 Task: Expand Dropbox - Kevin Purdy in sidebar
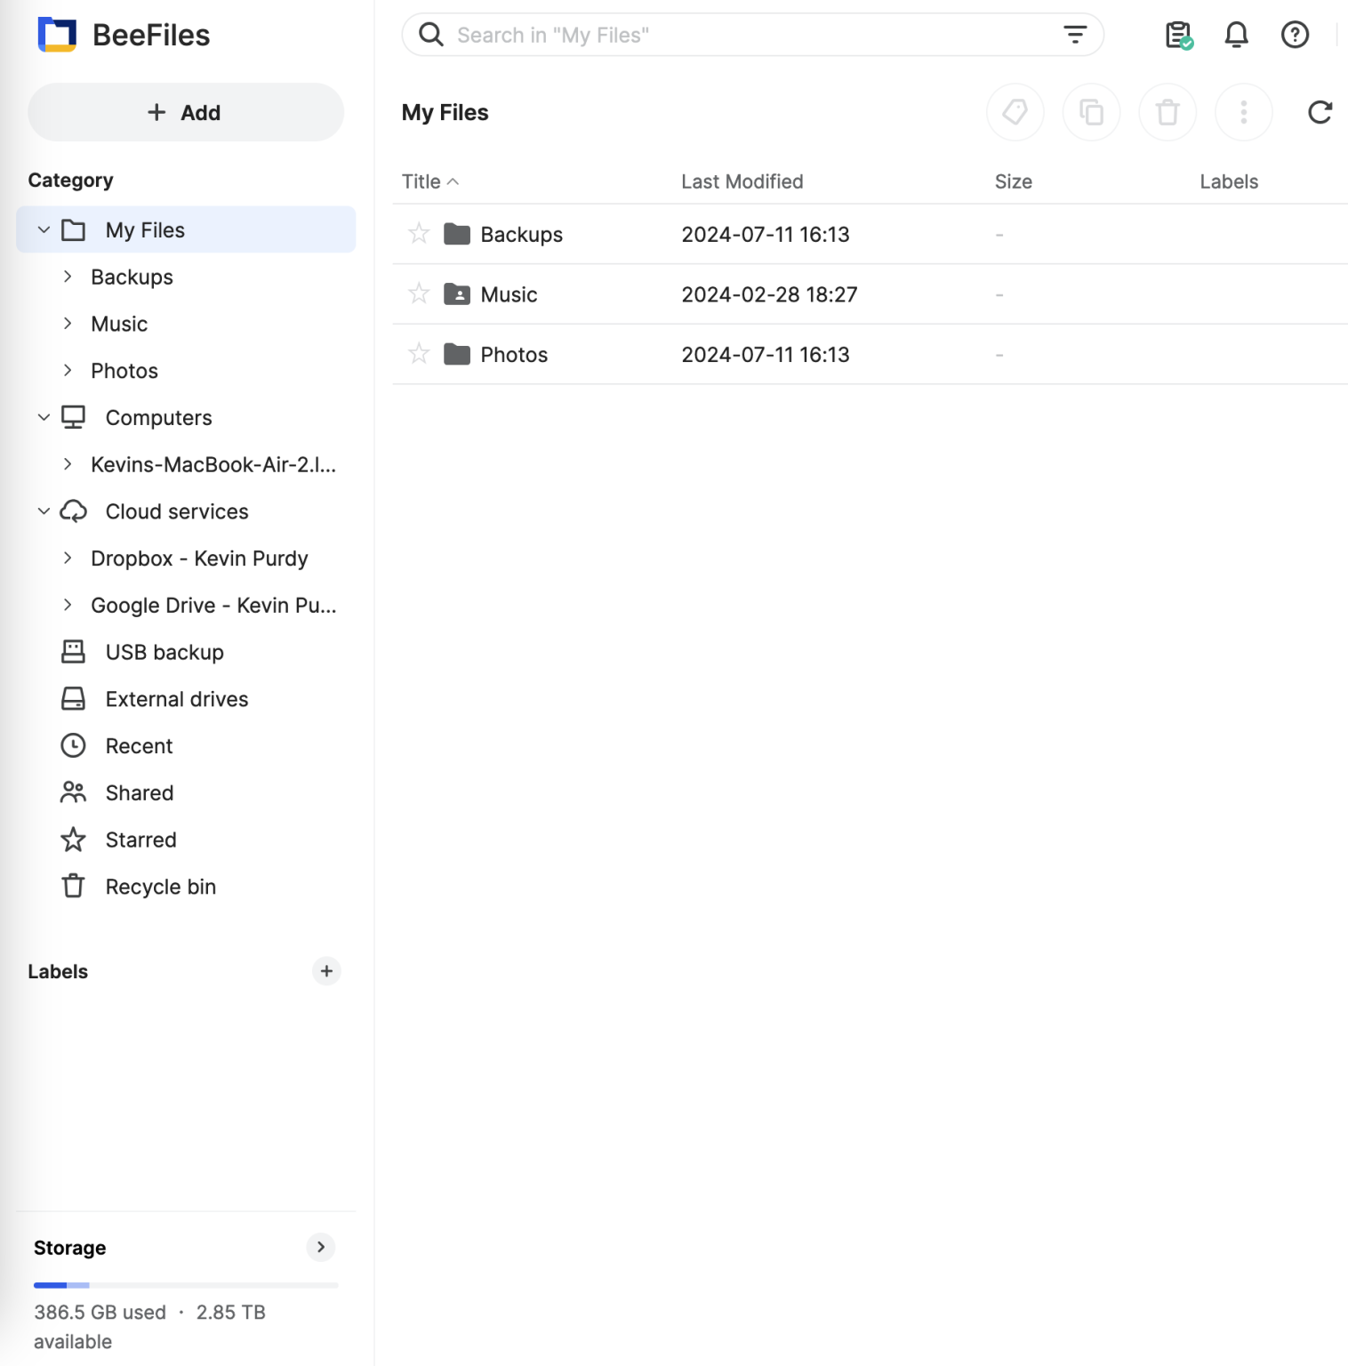pos(68,558)
